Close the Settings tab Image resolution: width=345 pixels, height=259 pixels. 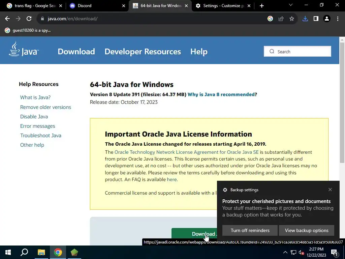249,6
